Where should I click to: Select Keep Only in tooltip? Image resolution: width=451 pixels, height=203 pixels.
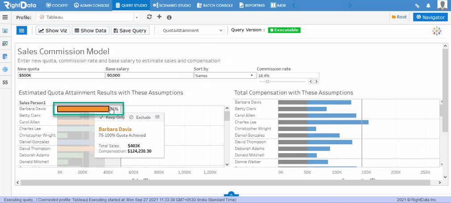[112, 117]
